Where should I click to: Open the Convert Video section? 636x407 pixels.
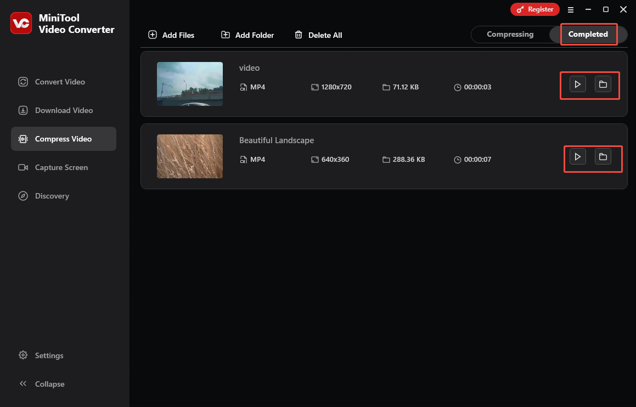click(63, 82)
